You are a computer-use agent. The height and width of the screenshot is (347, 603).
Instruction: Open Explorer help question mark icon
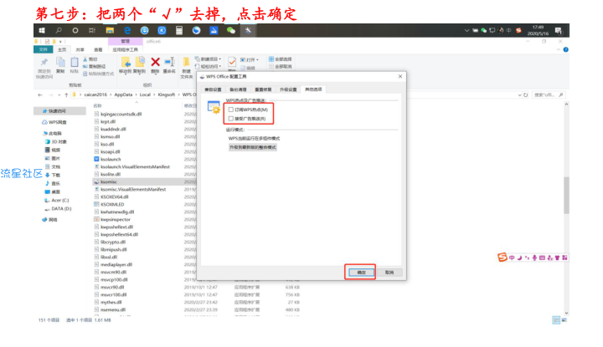tap(565, 49)
